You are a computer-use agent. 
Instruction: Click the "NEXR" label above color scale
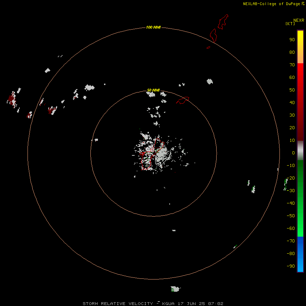299,20
